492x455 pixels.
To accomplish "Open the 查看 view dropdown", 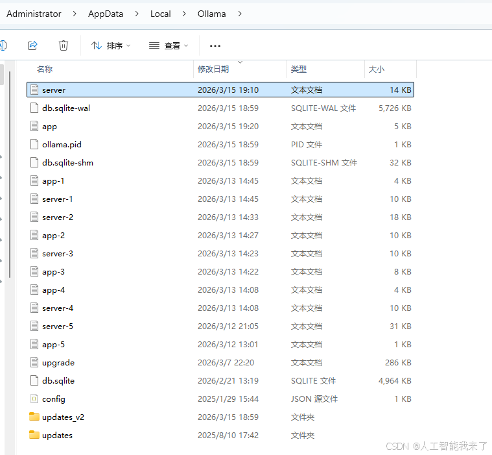I will click(x=169, y=46).
